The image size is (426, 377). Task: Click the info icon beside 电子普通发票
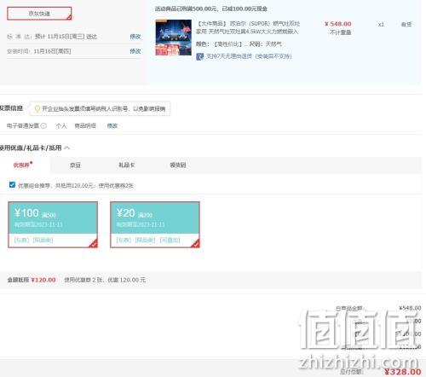[x=43, y=125]
